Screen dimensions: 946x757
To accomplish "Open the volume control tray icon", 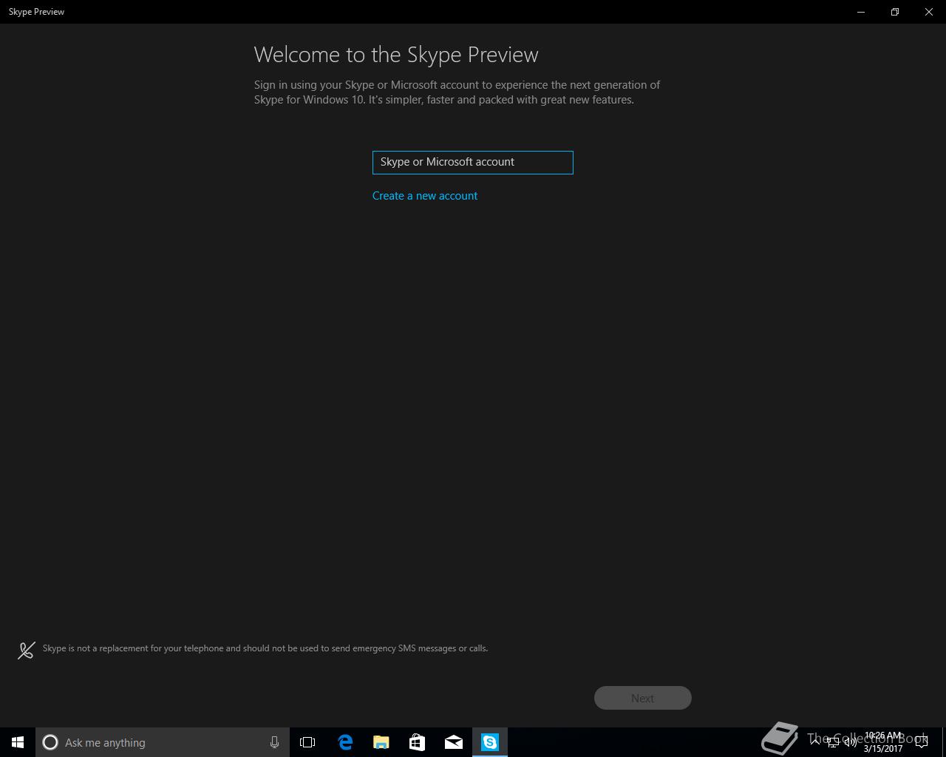I will point(851,742).
